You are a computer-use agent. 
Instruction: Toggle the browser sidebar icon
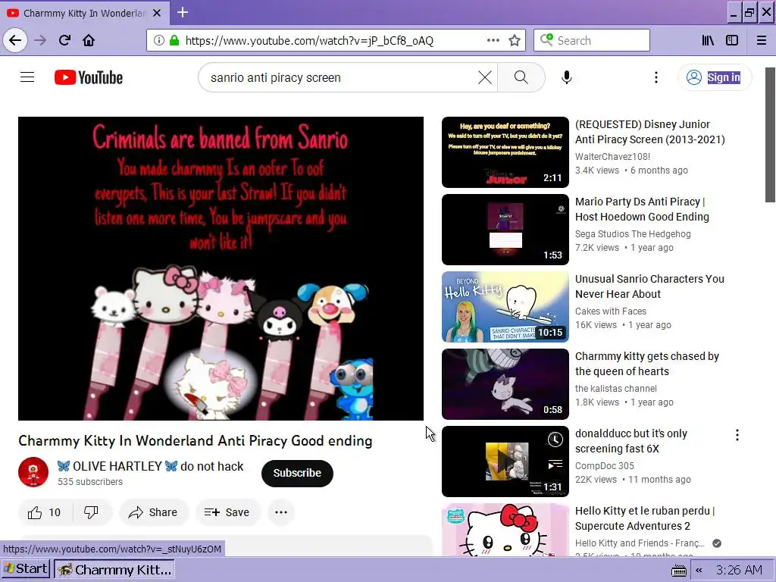(x=732, y=41)
